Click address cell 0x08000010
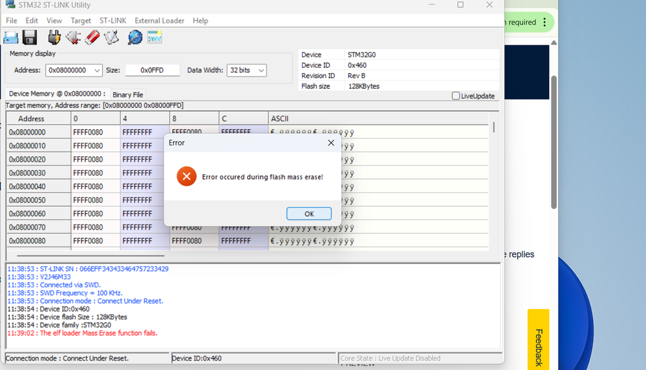The height and width of the screenshot is (370, 646). coord(39,146)
